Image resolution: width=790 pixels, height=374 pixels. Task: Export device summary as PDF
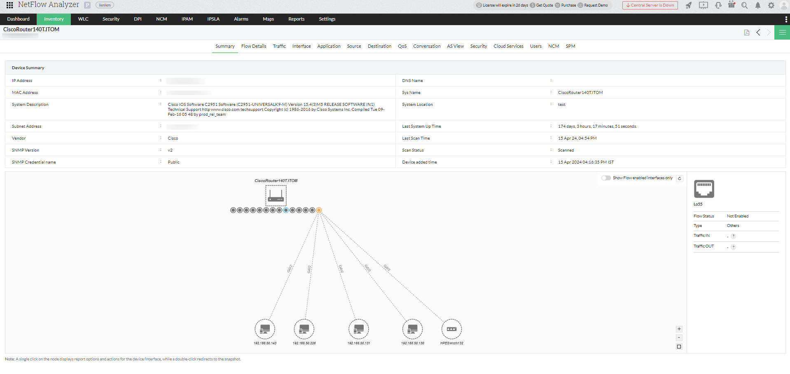746,32
